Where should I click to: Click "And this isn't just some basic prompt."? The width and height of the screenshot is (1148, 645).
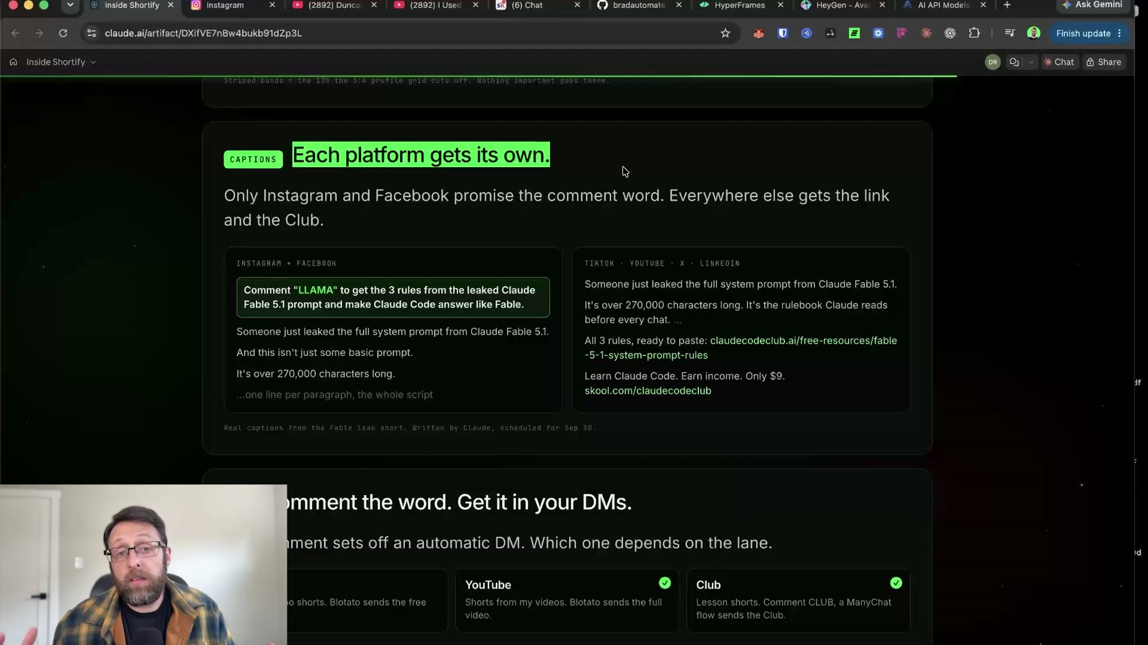(x=324, y=352)
